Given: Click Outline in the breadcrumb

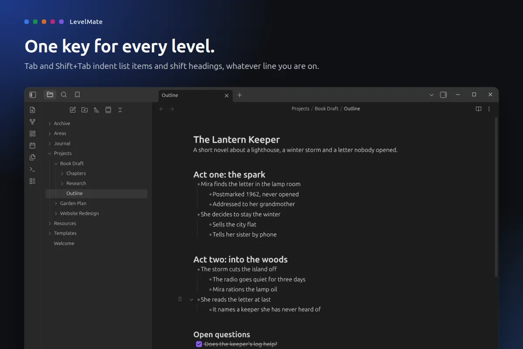Looking at the screenshot, I should tap(352, 109).
